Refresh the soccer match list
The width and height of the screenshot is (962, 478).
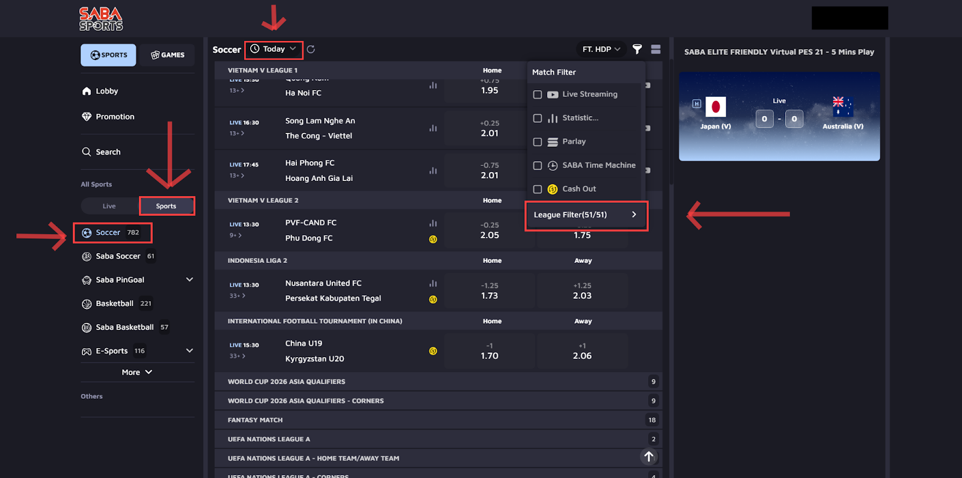pos(311,49)
